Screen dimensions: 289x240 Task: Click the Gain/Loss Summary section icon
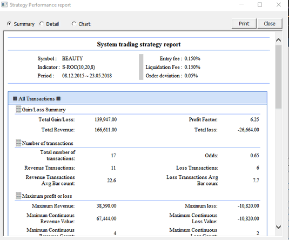tap(18, 109)
